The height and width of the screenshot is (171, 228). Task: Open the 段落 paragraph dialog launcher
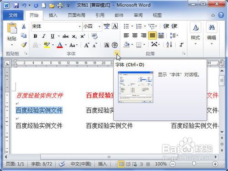point(184,53)
